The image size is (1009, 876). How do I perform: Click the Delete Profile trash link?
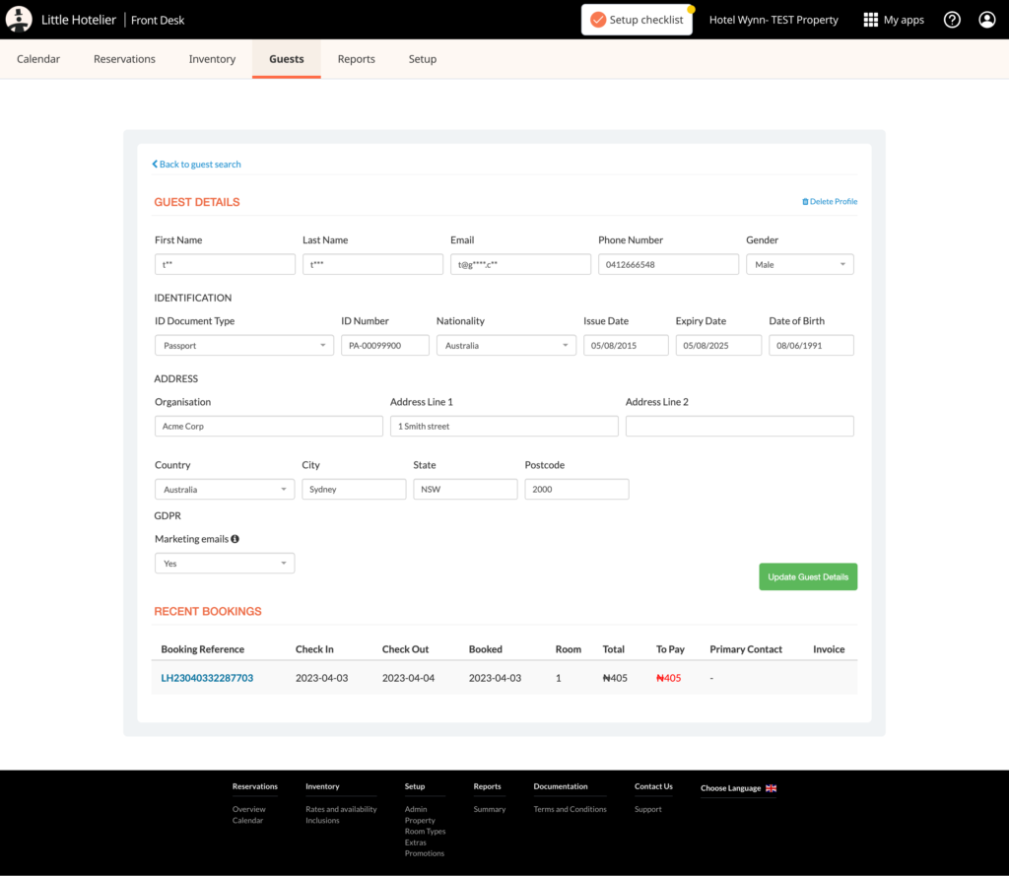[830, 202]
